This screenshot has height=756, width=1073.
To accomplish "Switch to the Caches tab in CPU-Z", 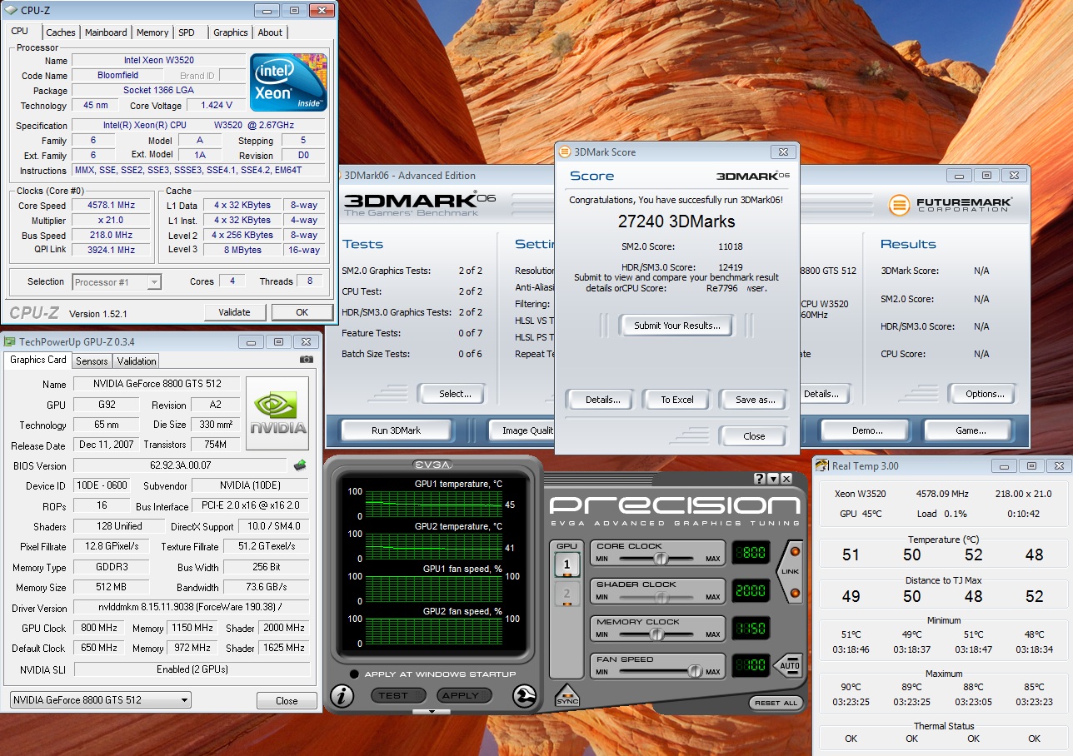I will pyautogui.click(x=61, y=32).
